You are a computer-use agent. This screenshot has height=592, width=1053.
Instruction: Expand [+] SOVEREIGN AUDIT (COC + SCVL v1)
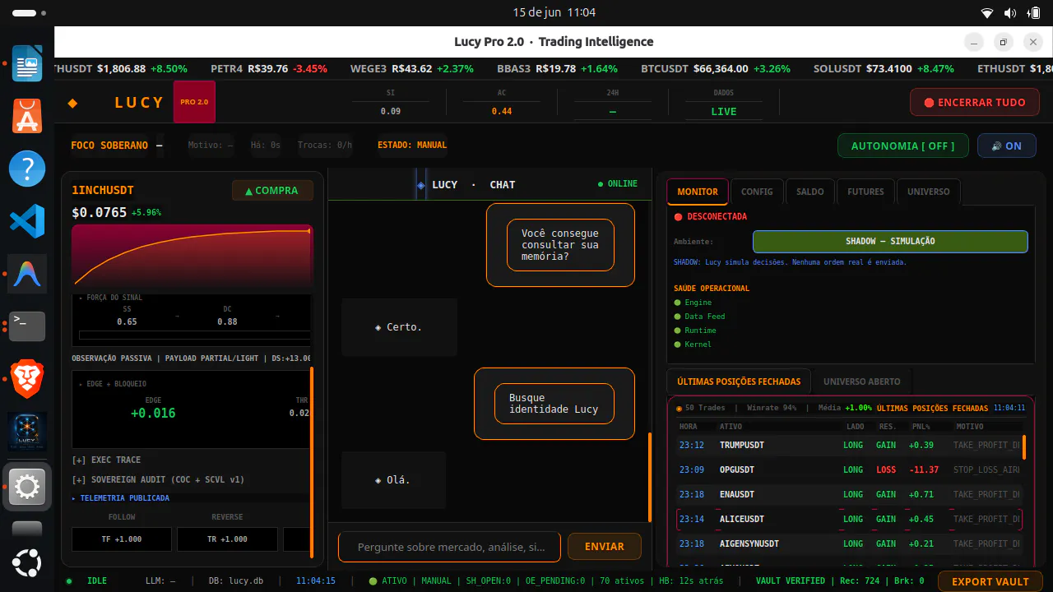[x=158, y=479]
